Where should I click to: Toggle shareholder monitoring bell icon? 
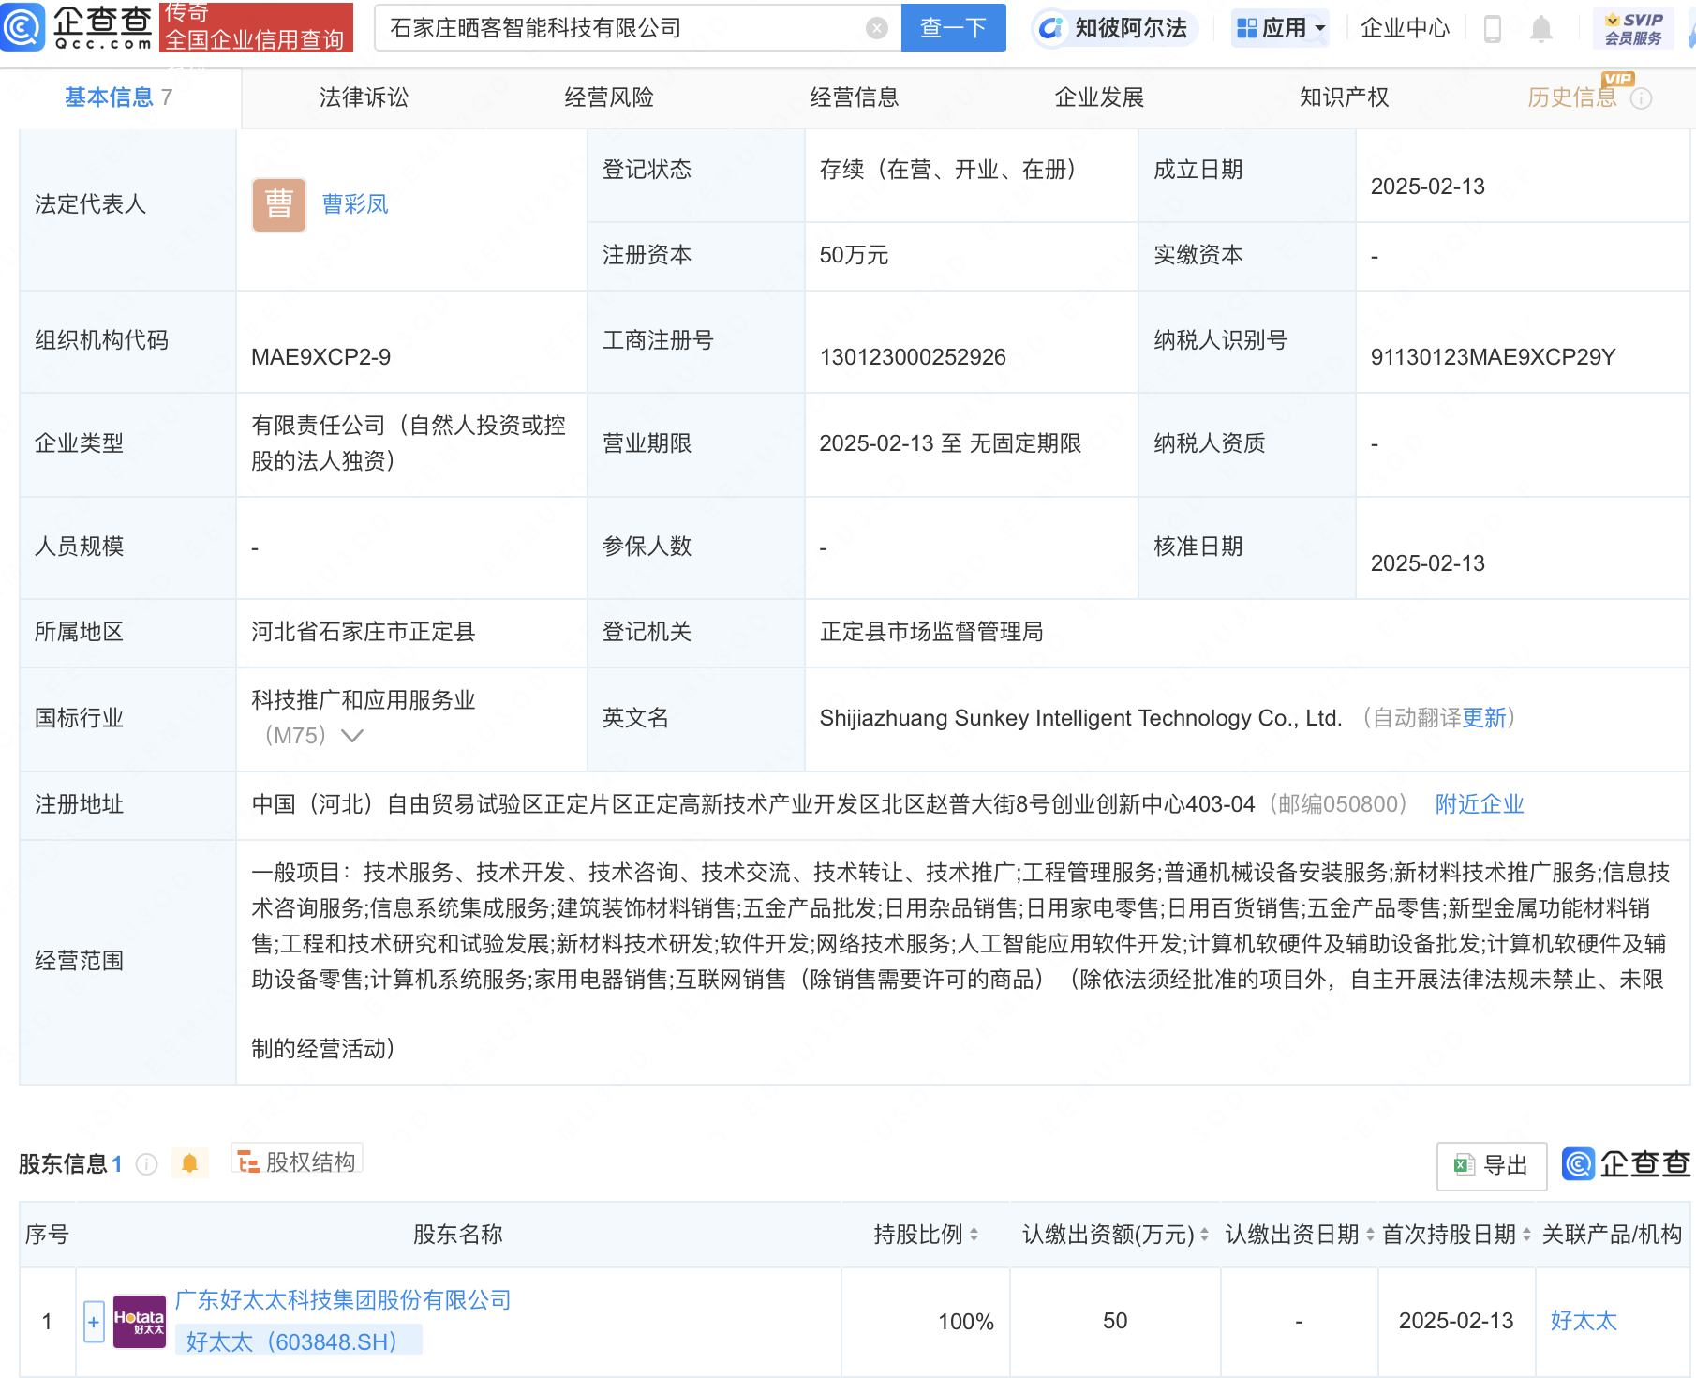189,1163
